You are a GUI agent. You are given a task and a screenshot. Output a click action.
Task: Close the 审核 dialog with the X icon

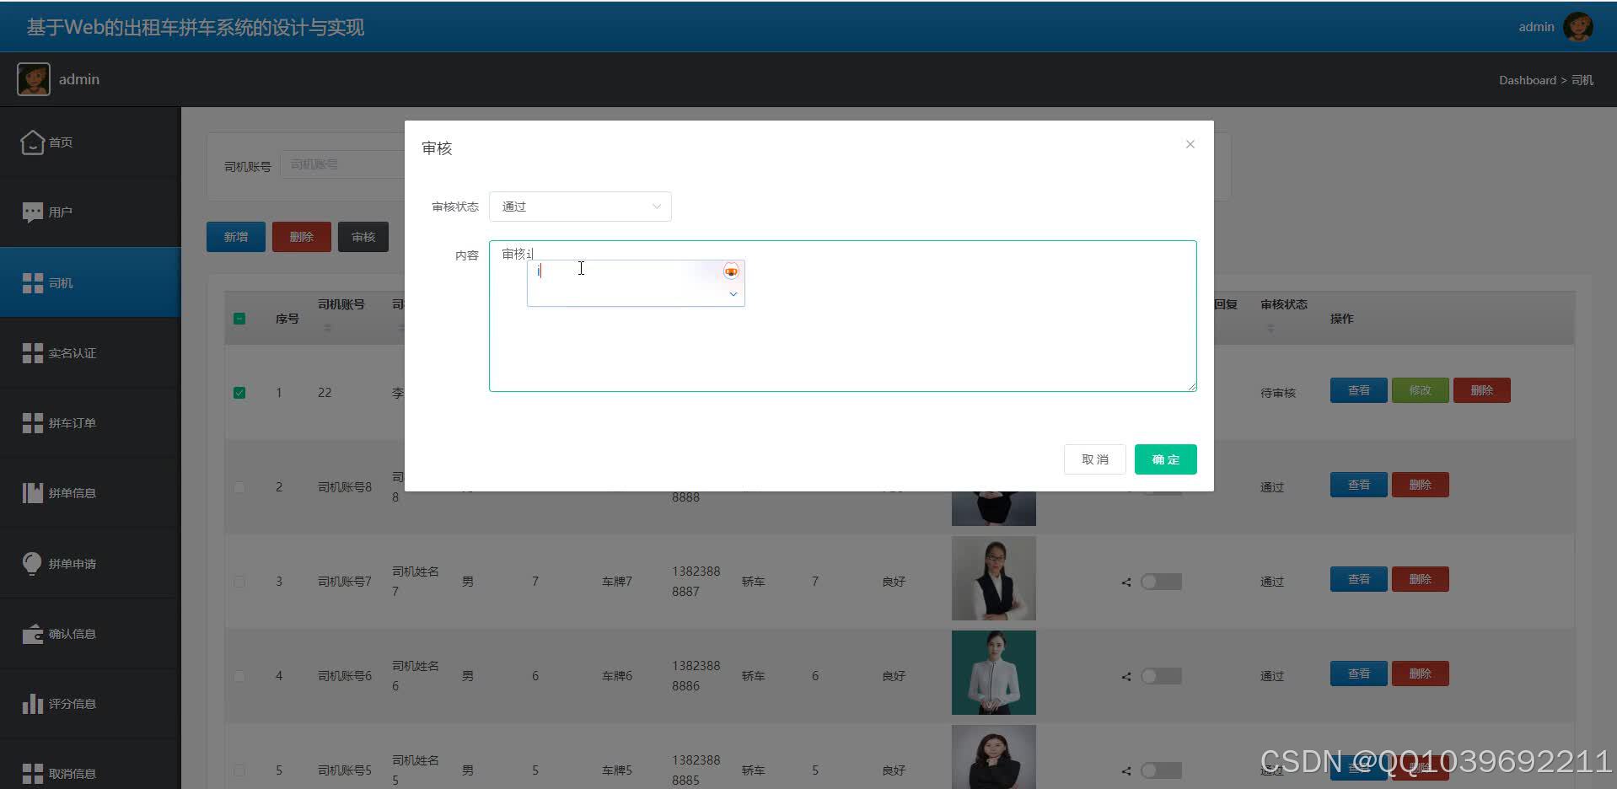click(x=1190, y=144)
